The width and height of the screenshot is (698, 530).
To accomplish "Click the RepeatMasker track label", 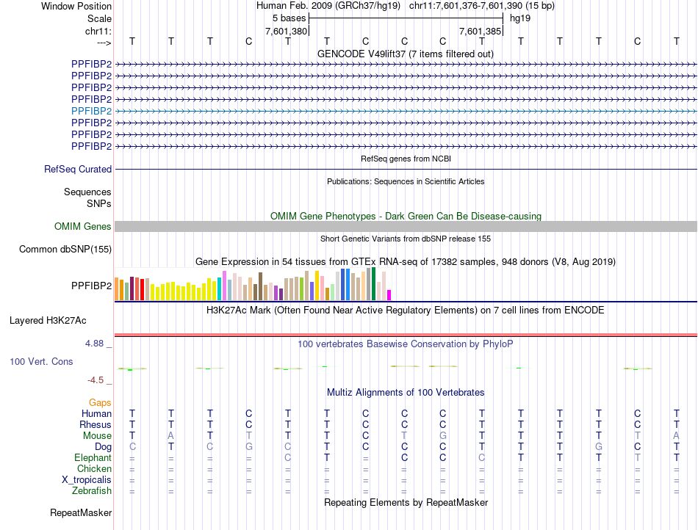I will point(81,512).
